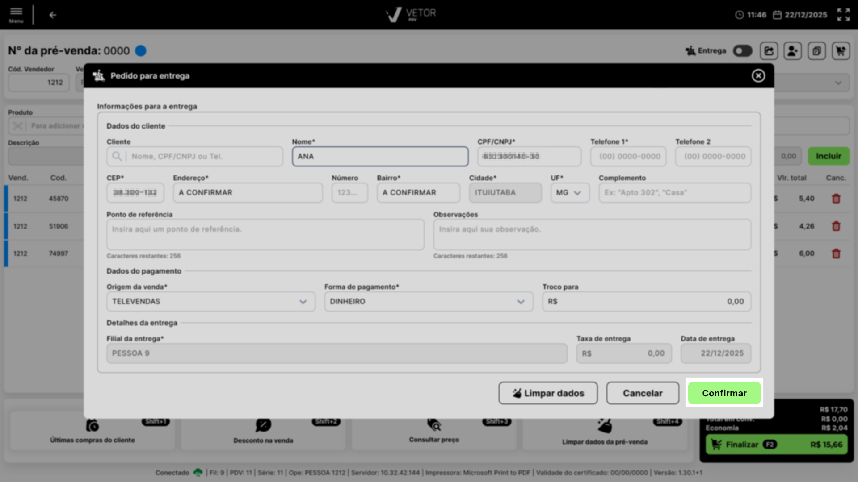
Task: Click the Cancelar button
Action: [x=642, y=393]
